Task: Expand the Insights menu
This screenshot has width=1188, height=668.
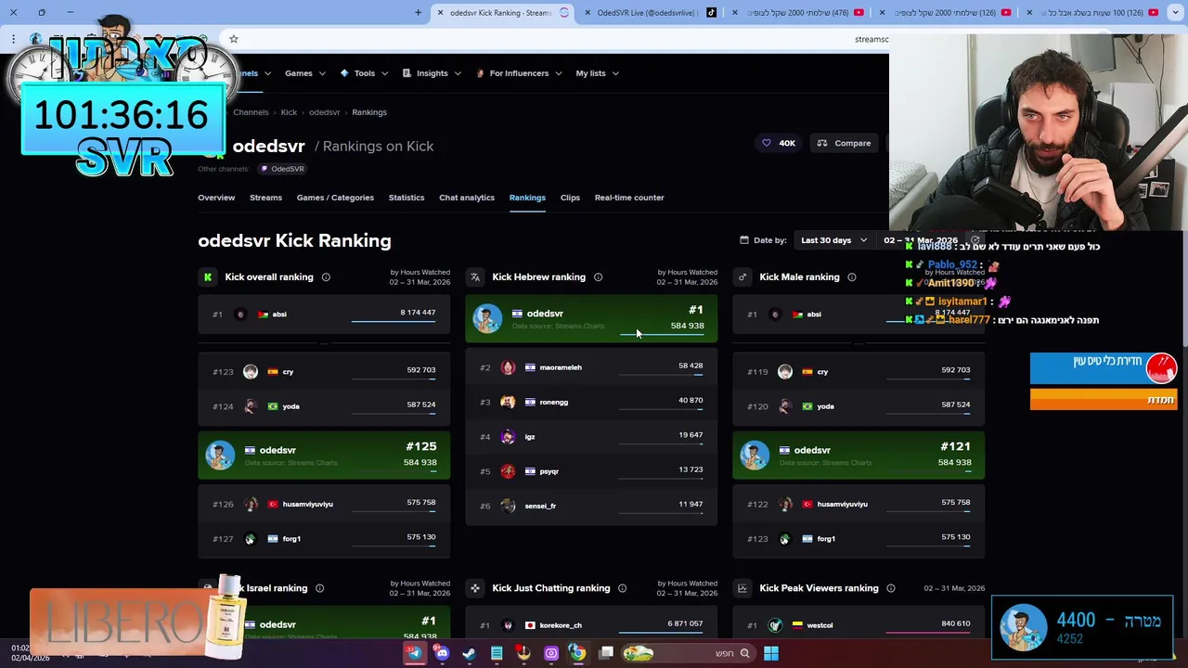Action: (x=432, y=73)
